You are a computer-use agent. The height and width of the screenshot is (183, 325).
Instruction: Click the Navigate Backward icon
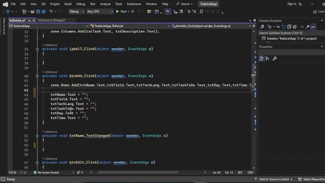pos(8,12)
